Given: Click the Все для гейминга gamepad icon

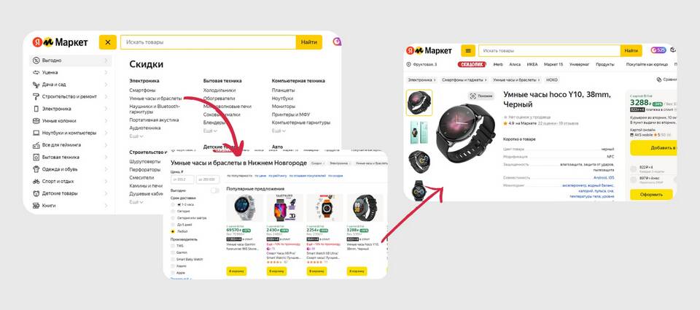Looking at the screenshot, I should 36,145.
